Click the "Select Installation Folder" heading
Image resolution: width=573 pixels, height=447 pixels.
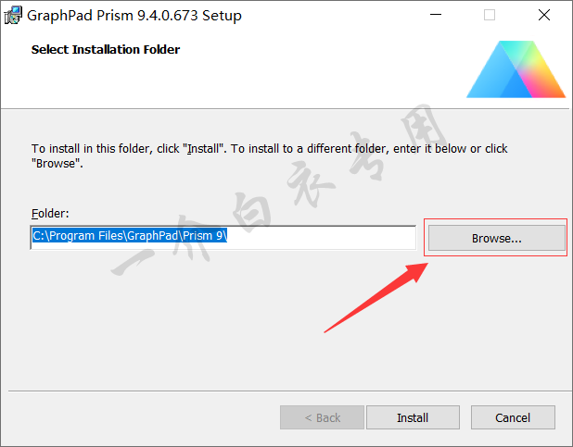(106, 50)
